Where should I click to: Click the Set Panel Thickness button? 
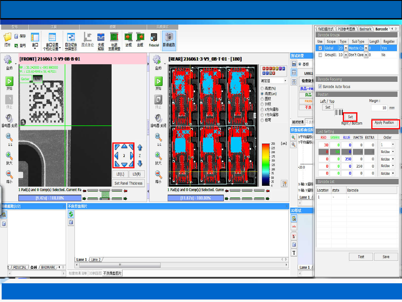coord(128,183)
